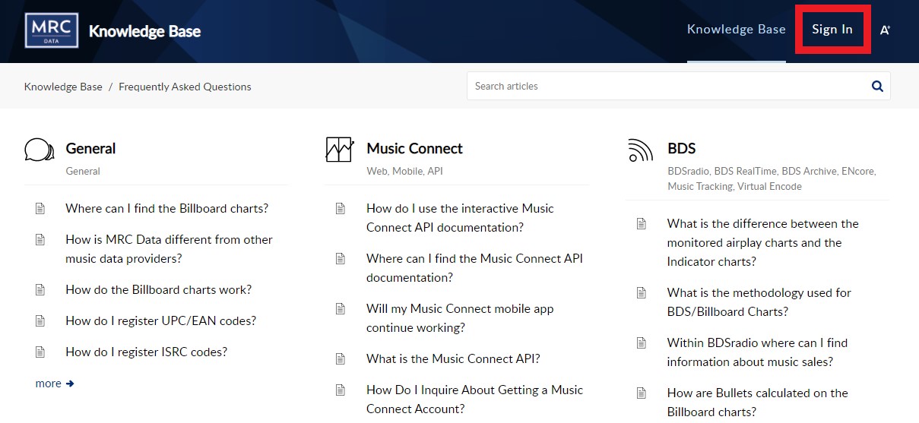Go to Knowledge Base breadcrumb link
Screen dimensions: 919x423
63,87
